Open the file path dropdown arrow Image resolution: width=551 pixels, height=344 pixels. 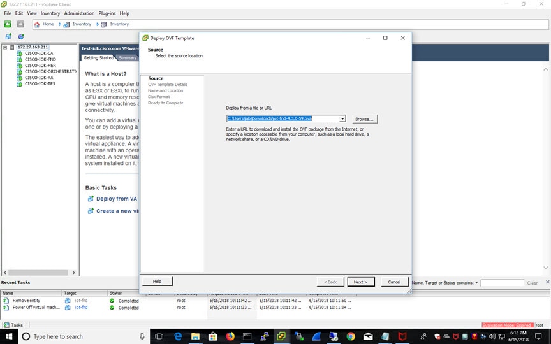(x=342, y=119)
